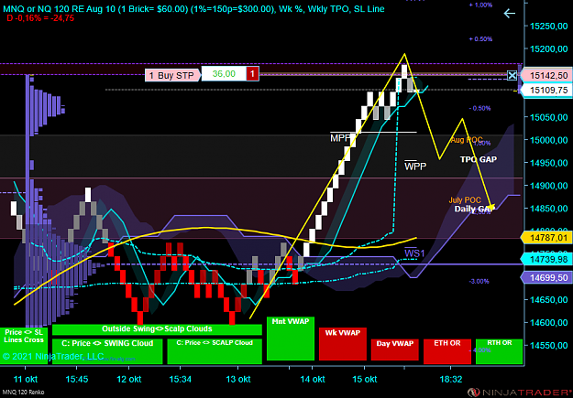The width and height of the screenshot is (573, 398).
Task: Click the red order quantity 1 box
Action: tap(252, 74)
